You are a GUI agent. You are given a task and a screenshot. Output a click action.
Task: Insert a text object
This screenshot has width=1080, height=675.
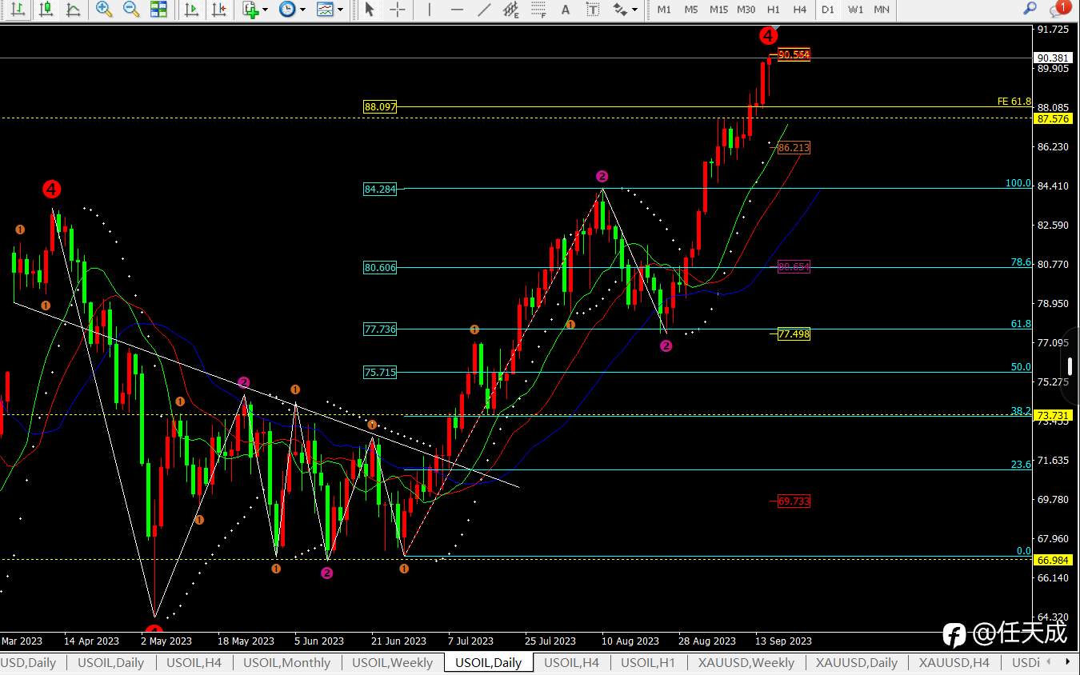(566, 10)
